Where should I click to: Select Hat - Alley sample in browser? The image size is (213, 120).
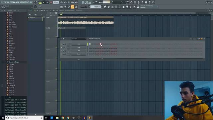tap(12, 22)
